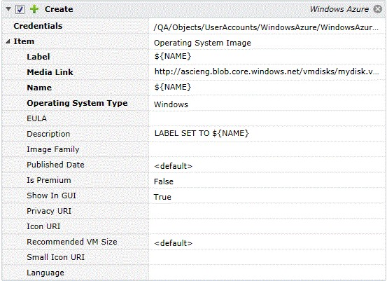The width and height of the screenshot is (387, 281).
Task: Change the Show In GUI True value
Action: pos(267,197)
